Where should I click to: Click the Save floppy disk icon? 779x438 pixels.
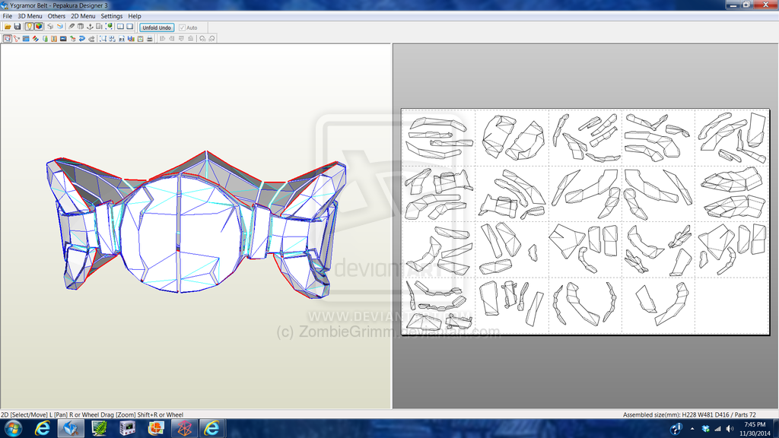17,27
